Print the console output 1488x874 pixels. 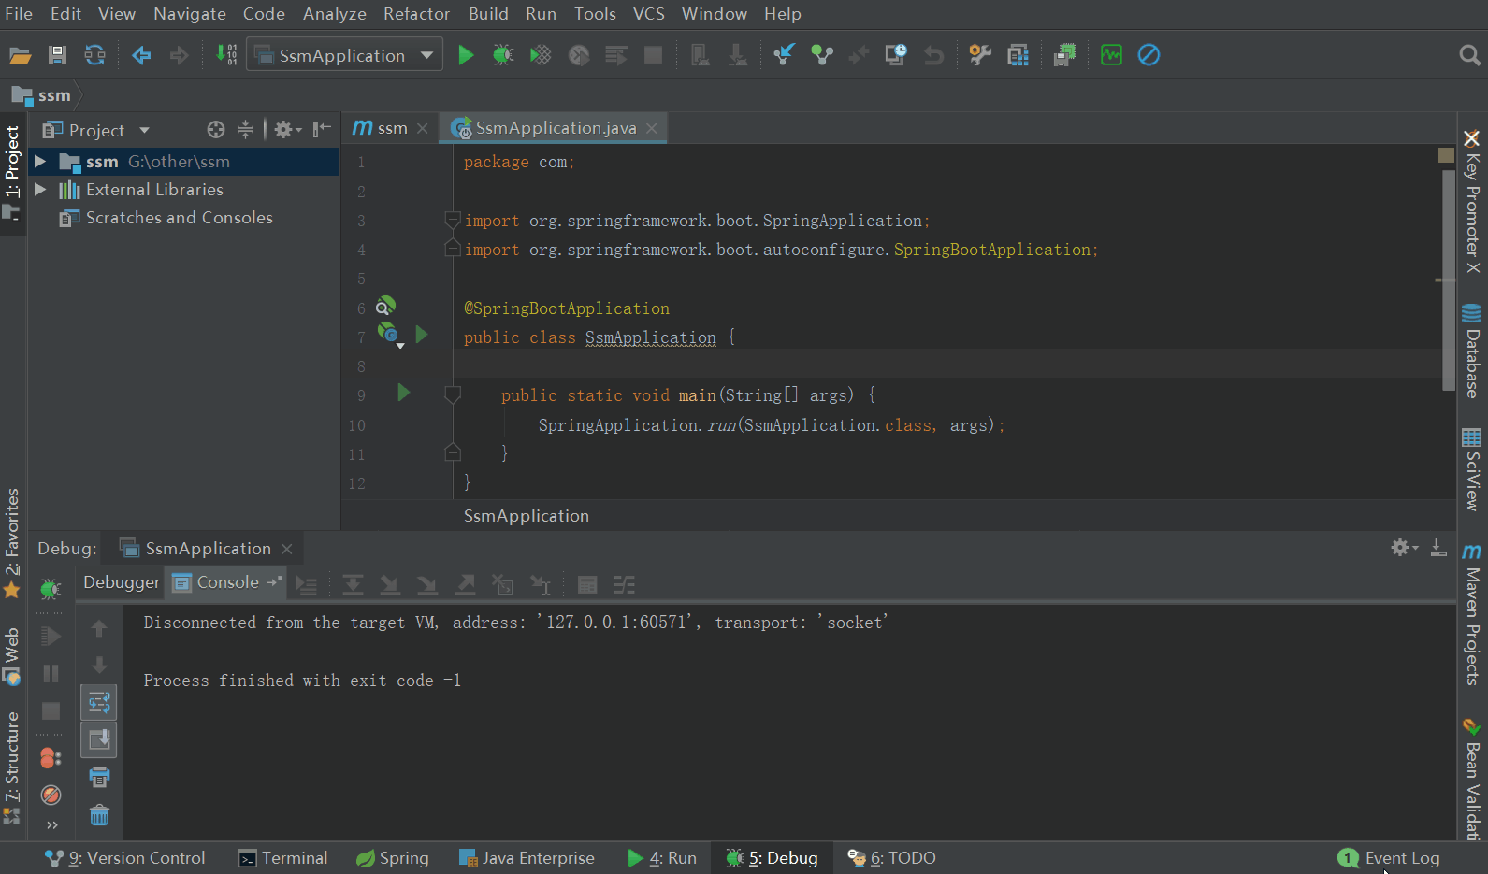point(99,778)
